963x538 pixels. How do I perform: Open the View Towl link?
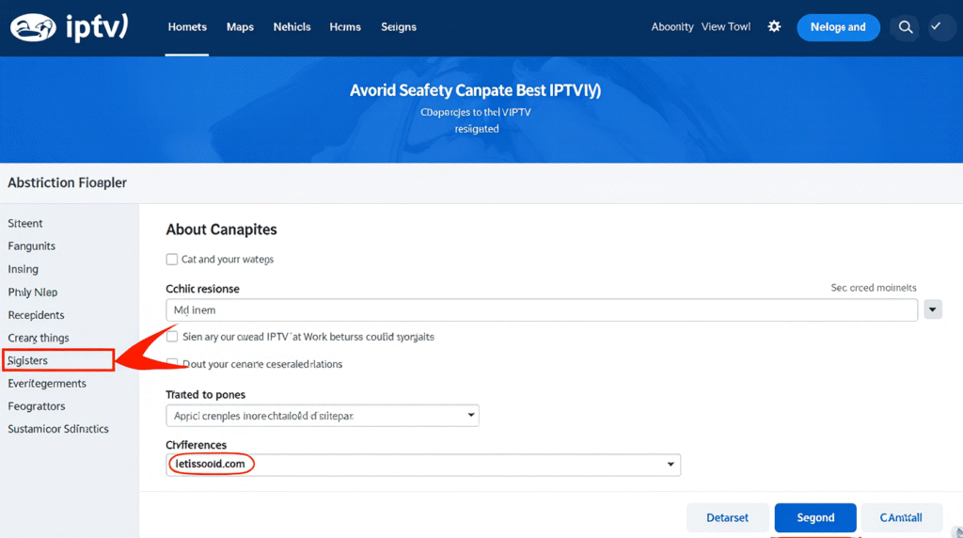726,27
